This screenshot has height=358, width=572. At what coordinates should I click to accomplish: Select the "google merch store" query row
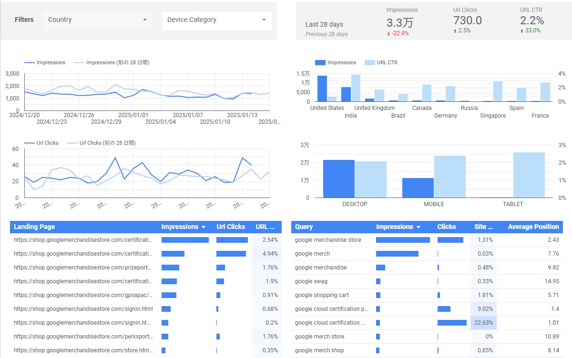click(427, 337)
